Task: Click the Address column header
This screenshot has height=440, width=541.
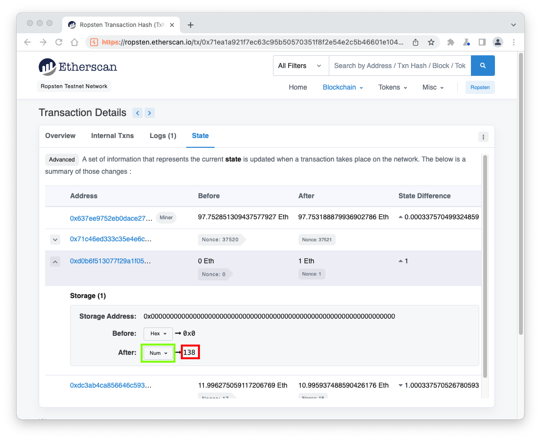Action: (83, 196)
